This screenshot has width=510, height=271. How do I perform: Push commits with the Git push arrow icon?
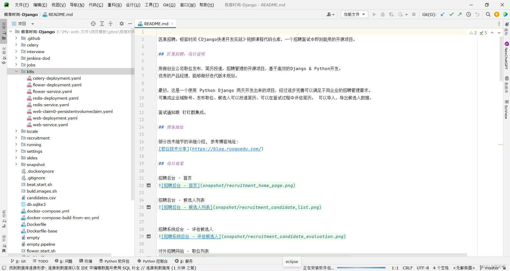pos(460,14)
